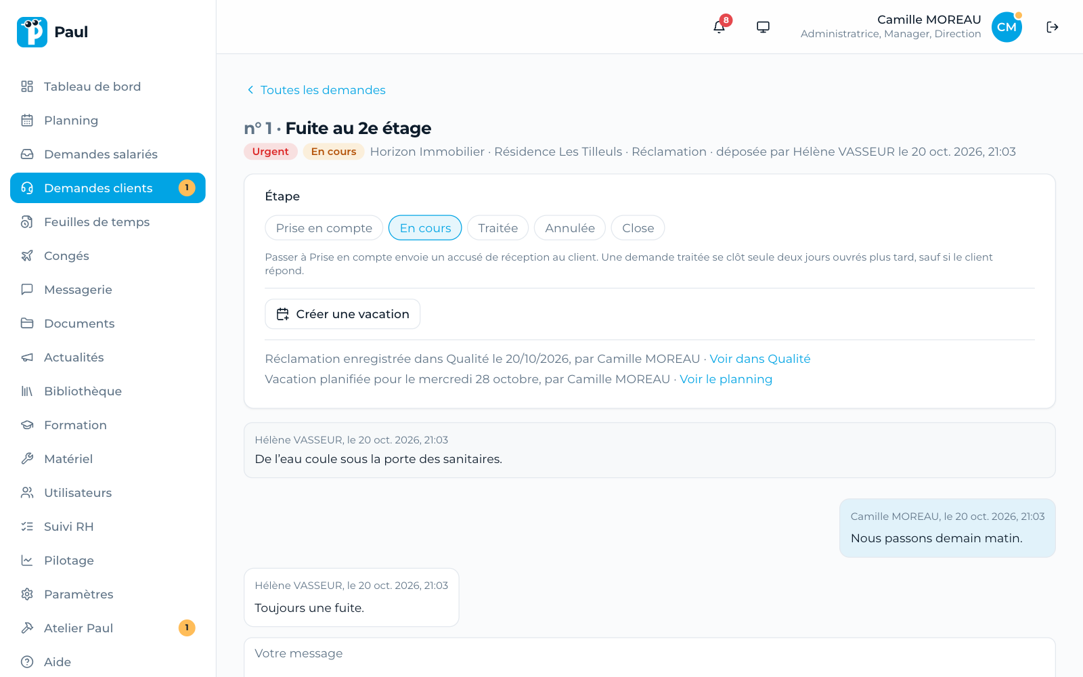Set step to Annulée
1083x677 pixels.
(570, 228)
